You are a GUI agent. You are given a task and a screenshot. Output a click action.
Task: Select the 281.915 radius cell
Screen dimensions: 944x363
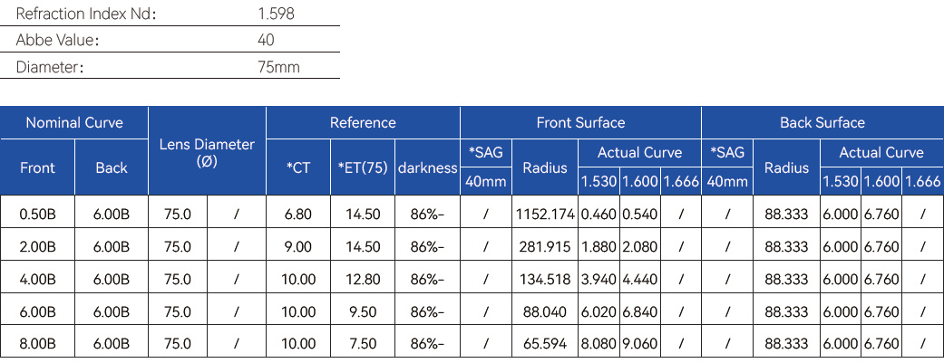point(545,246)
